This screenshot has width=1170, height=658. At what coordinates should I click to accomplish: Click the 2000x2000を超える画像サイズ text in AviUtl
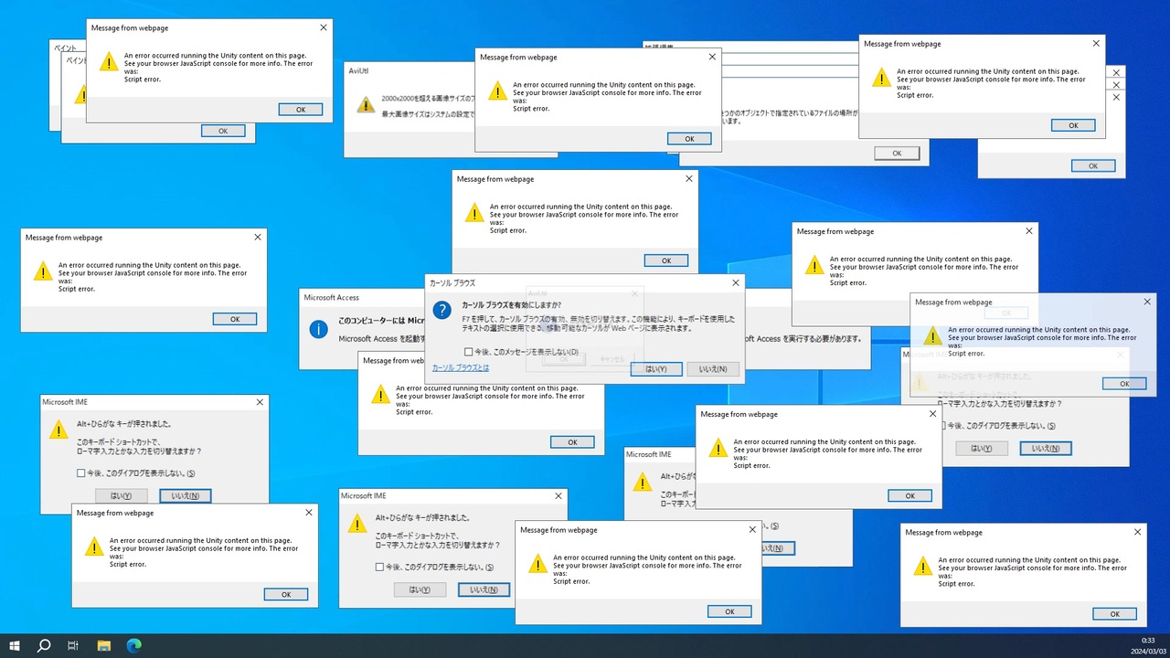(426, 98)
